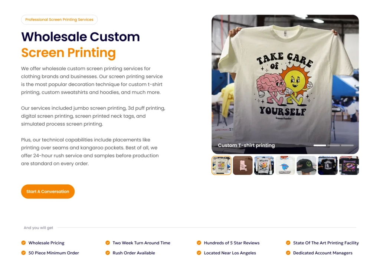This screenshot has height=270, width=380.
Task: Select the black cap thumbnail
Action: (306, 165)
